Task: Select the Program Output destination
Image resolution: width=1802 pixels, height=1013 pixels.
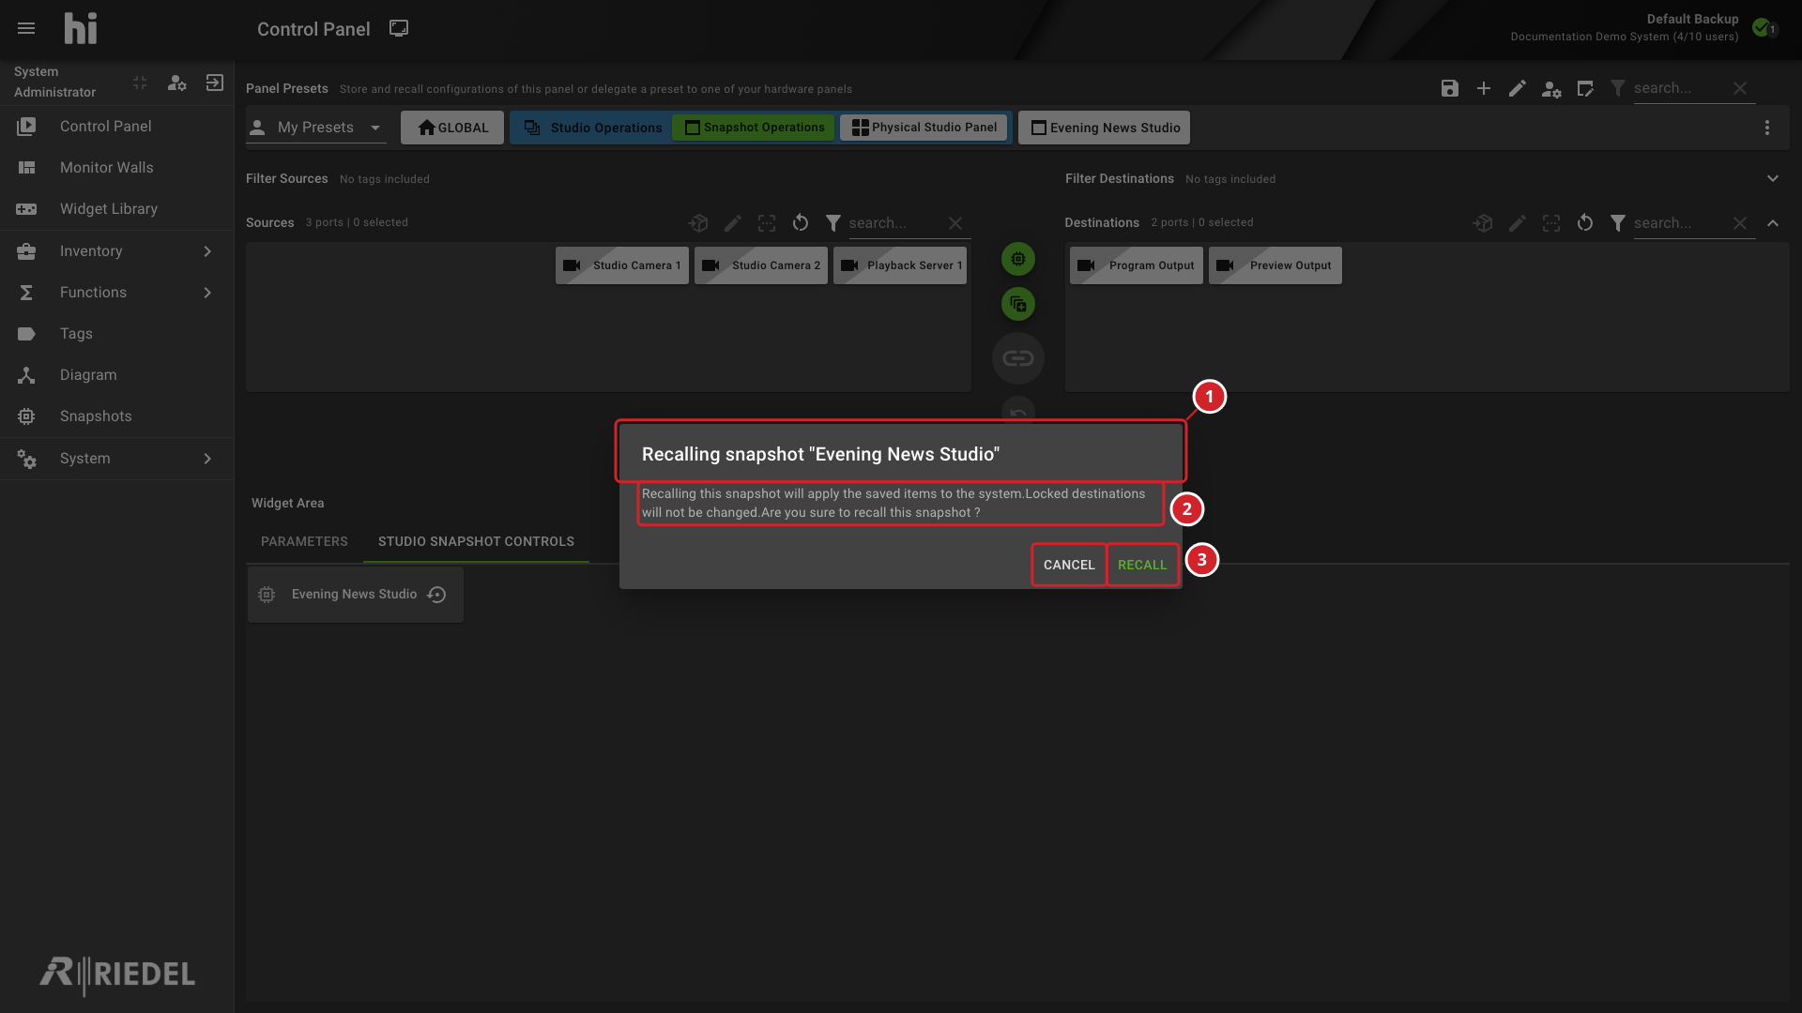Action: [x=1137, y=265]
